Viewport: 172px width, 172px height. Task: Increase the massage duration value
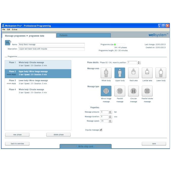[110, 116]
